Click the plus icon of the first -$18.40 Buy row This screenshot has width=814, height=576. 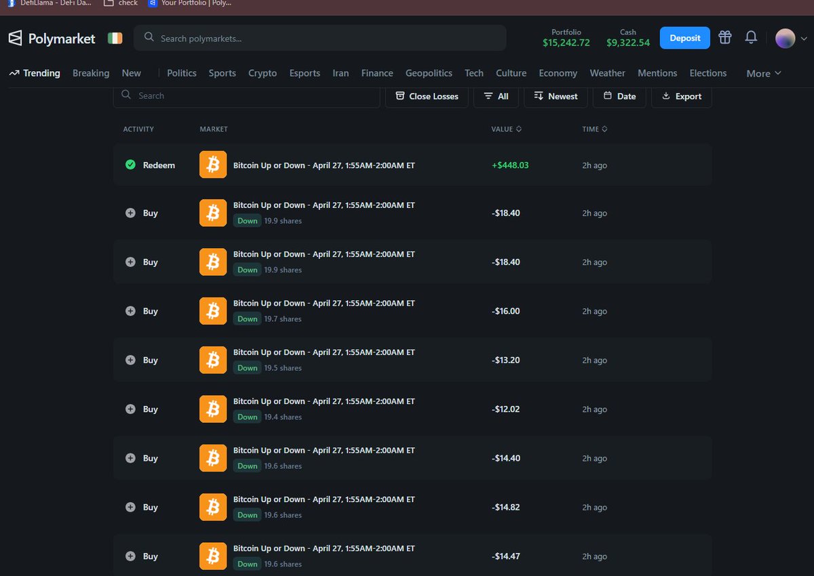[x=130, y=213]
